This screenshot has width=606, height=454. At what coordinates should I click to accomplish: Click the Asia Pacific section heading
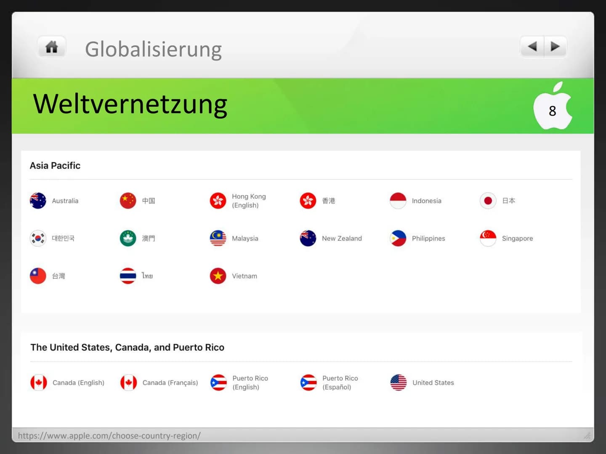pyautogui.click(x=55, y=166)
